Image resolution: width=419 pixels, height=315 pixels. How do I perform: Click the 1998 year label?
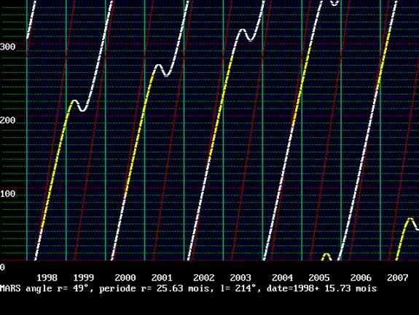[x=47, y=278]
